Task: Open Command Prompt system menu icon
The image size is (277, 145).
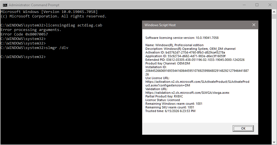Action: (5, 5)
